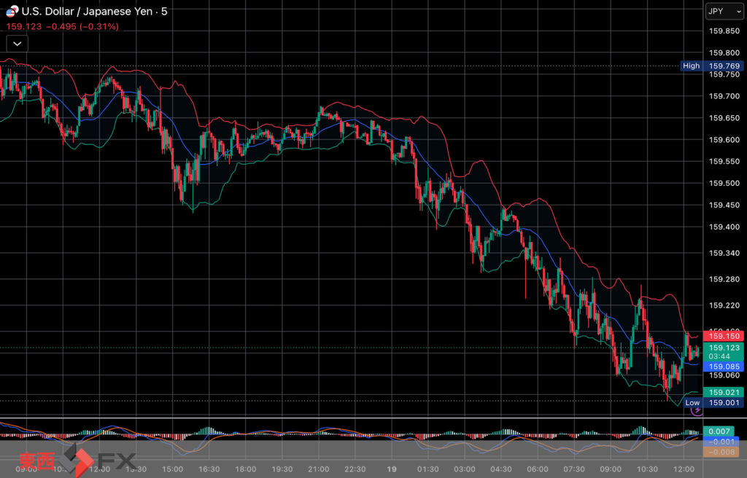This screenshot has height=478, width=747.
Task: Click the 159.450 price axis label
Action: point(724,205)
